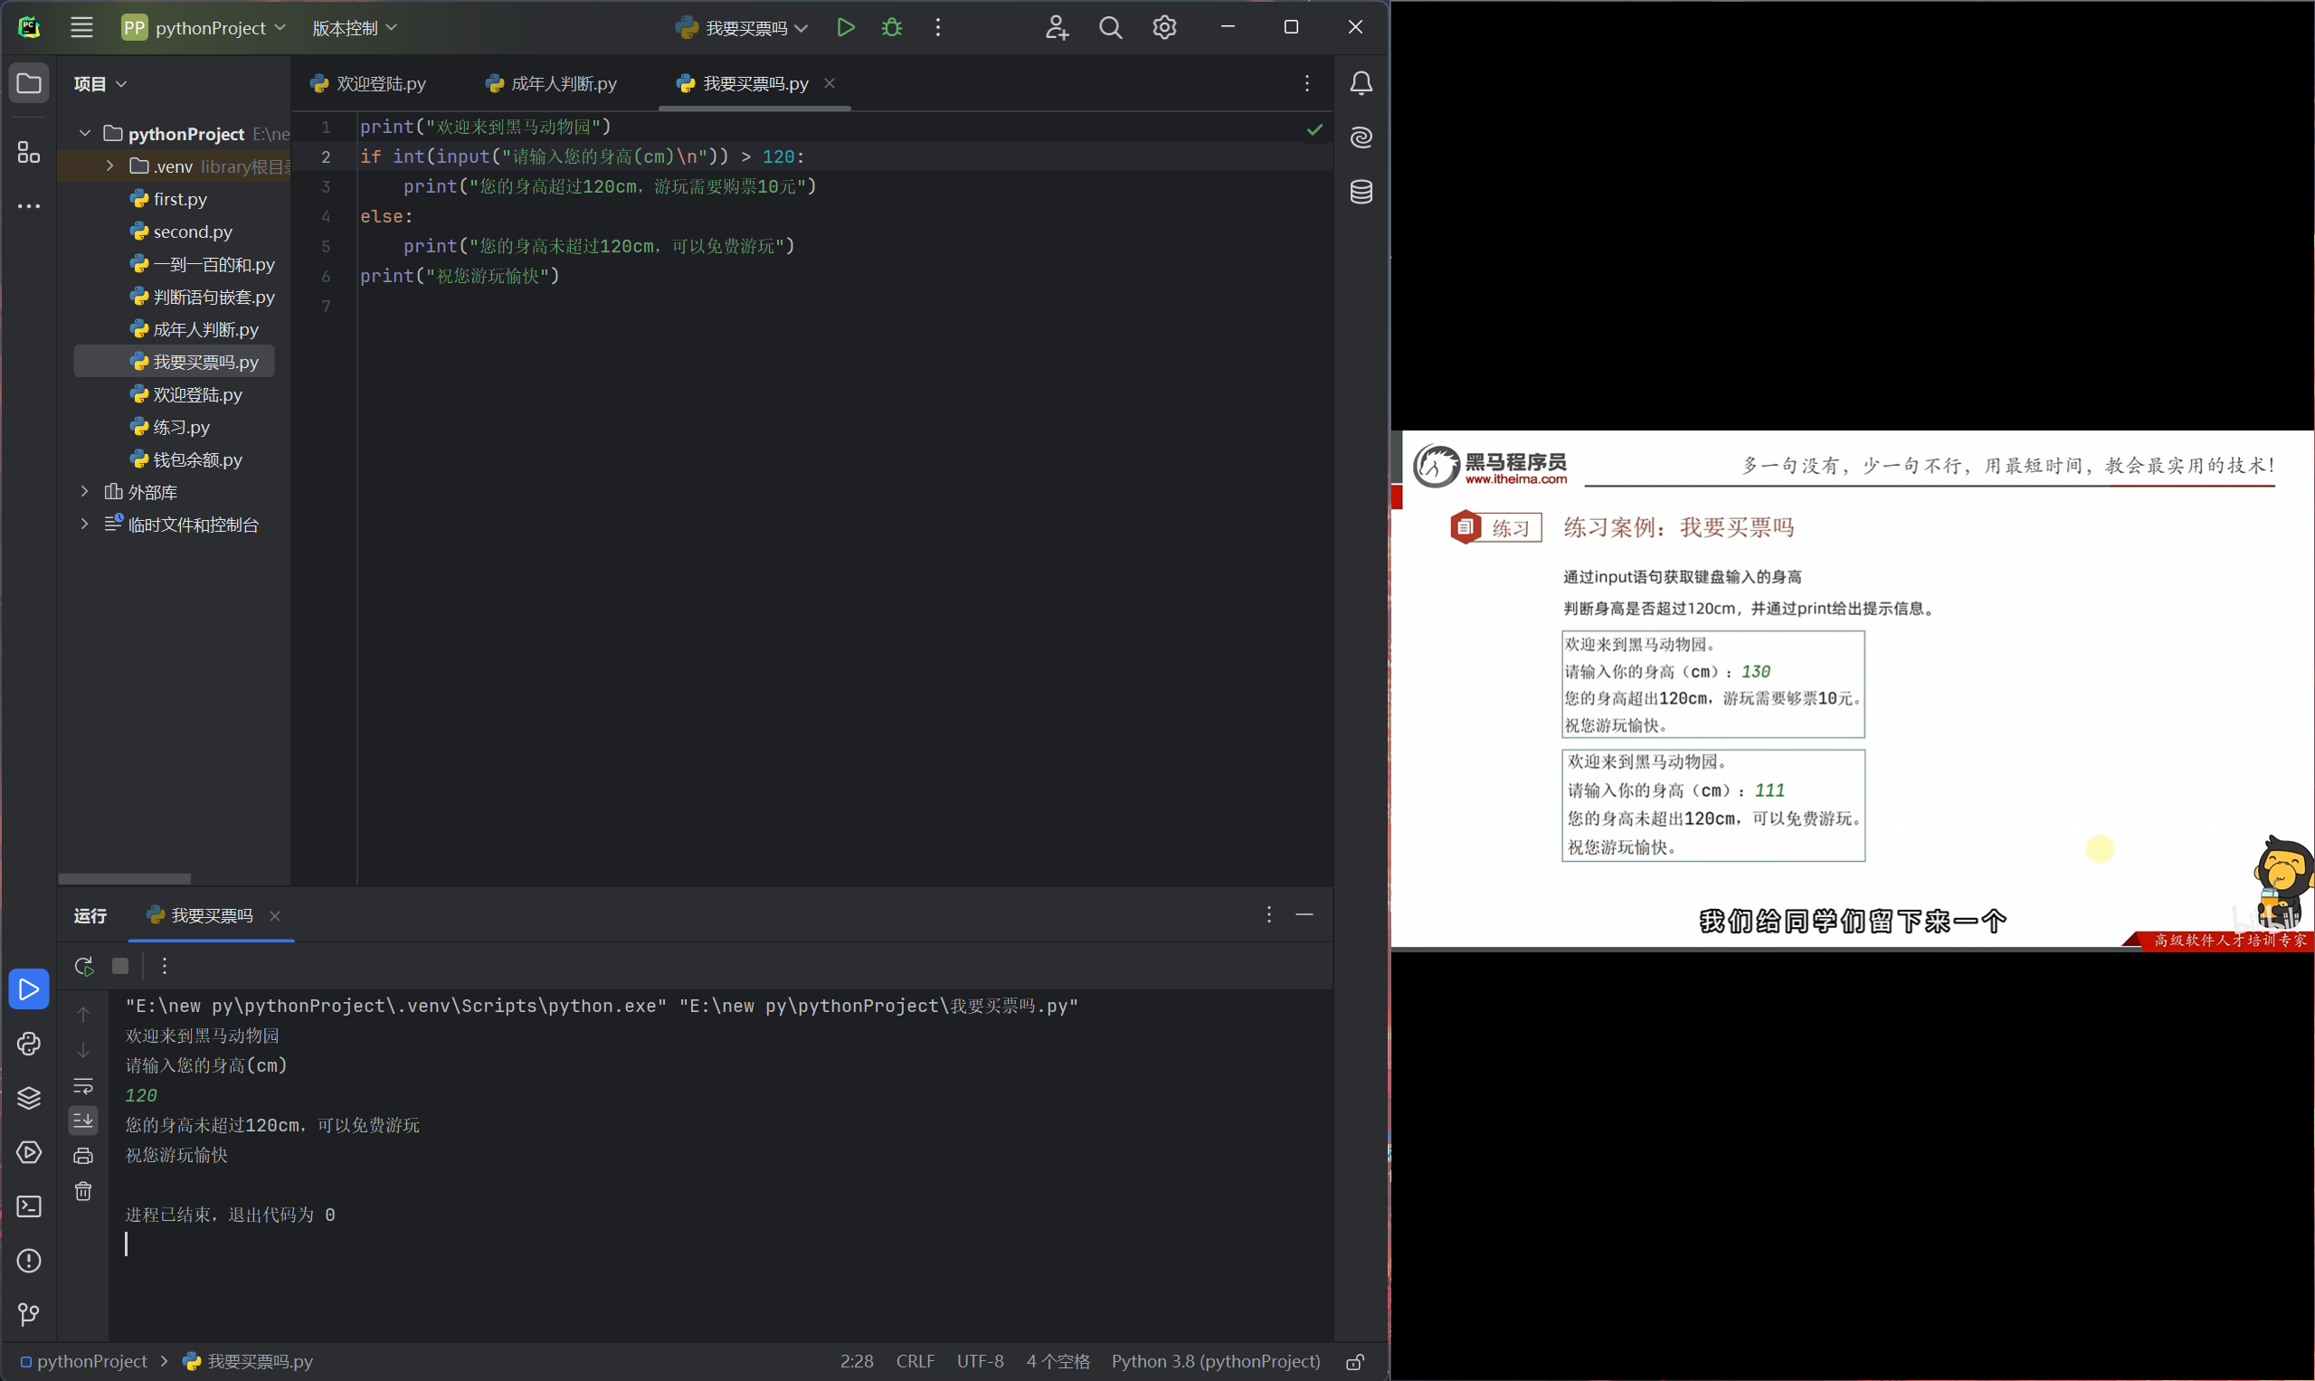Toggle scroll-to-end in the run console

83,1120
